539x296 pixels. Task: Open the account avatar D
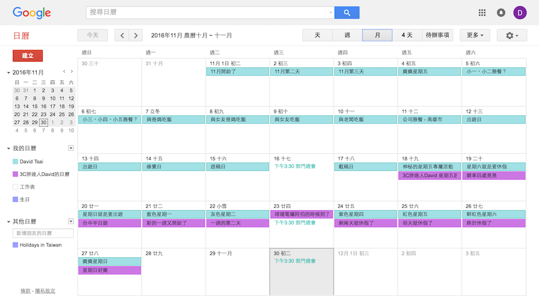(520, 13)
